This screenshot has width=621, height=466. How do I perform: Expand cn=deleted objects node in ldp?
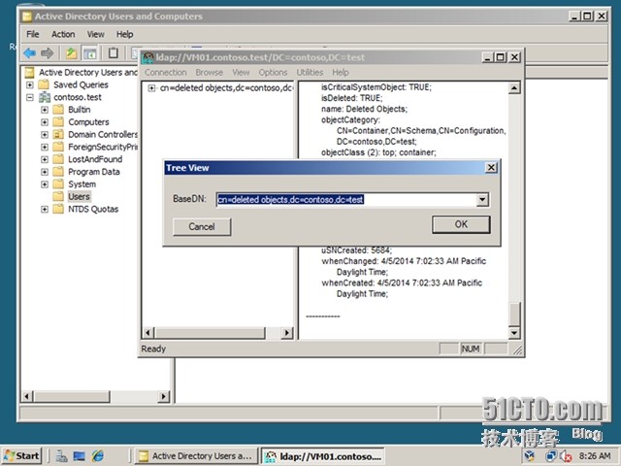(151, 88)
